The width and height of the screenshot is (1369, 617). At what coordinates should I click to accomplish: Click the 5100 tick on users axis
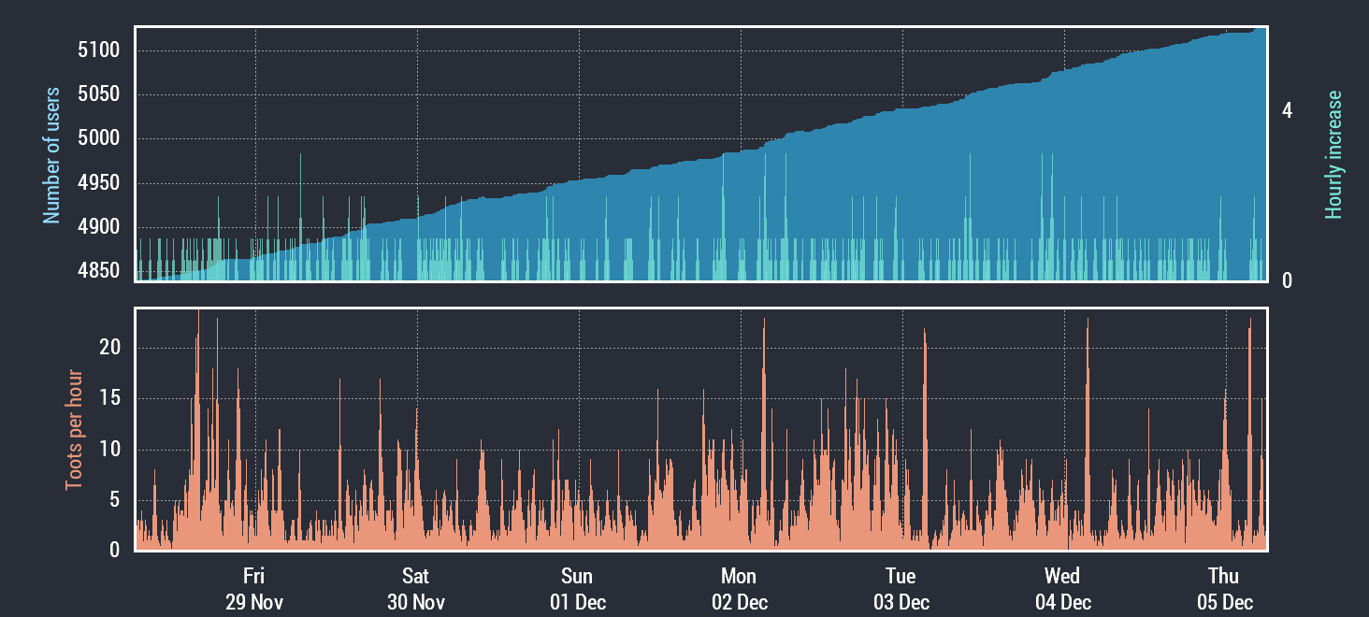(x=97, y=50)
